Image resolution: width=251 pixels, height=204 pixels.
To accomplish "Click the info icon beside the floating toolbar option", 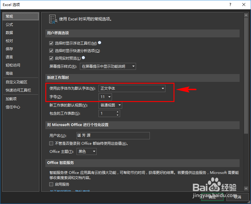I will [99, 43].
